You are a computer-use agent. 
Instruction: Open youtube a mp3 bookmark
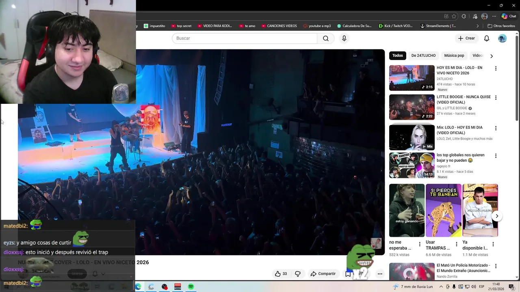(x=317, y=26)
